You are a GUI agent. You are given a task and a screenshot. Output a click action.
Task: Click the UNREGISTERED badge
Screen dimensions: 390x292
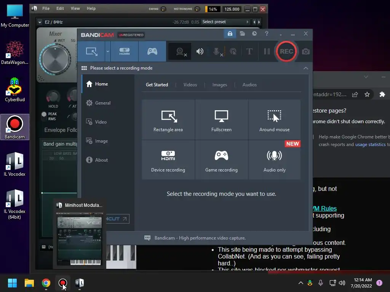coord(131,35)
